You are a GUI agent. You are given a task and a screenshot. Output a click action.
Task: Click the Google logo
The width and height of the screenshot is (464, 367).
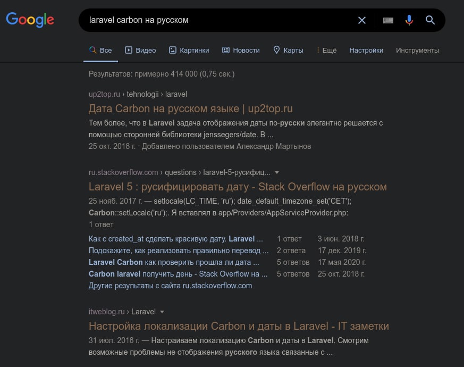point(30,20)
